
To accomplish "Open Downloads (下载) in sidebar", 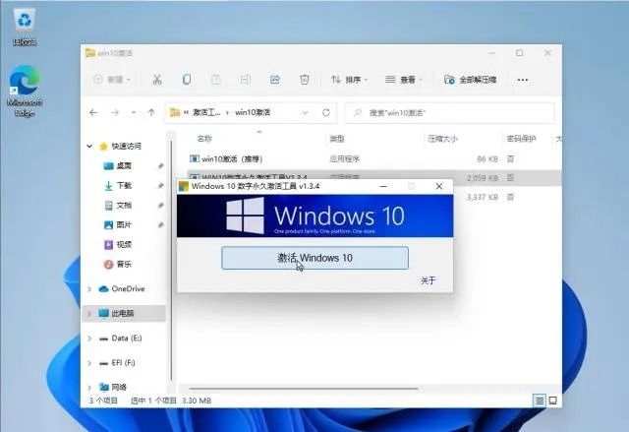I will click(124, 185).
